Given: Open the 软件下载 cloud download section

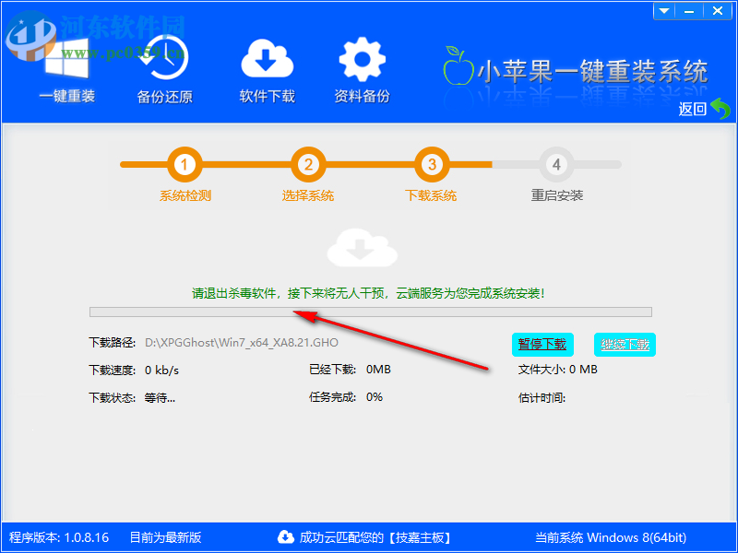Looking at the screenshot, I should pos(267,57).
